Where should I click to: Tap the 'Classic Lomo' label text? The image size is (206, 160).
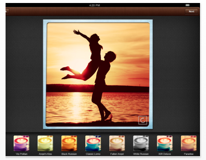tap(93, 154)
